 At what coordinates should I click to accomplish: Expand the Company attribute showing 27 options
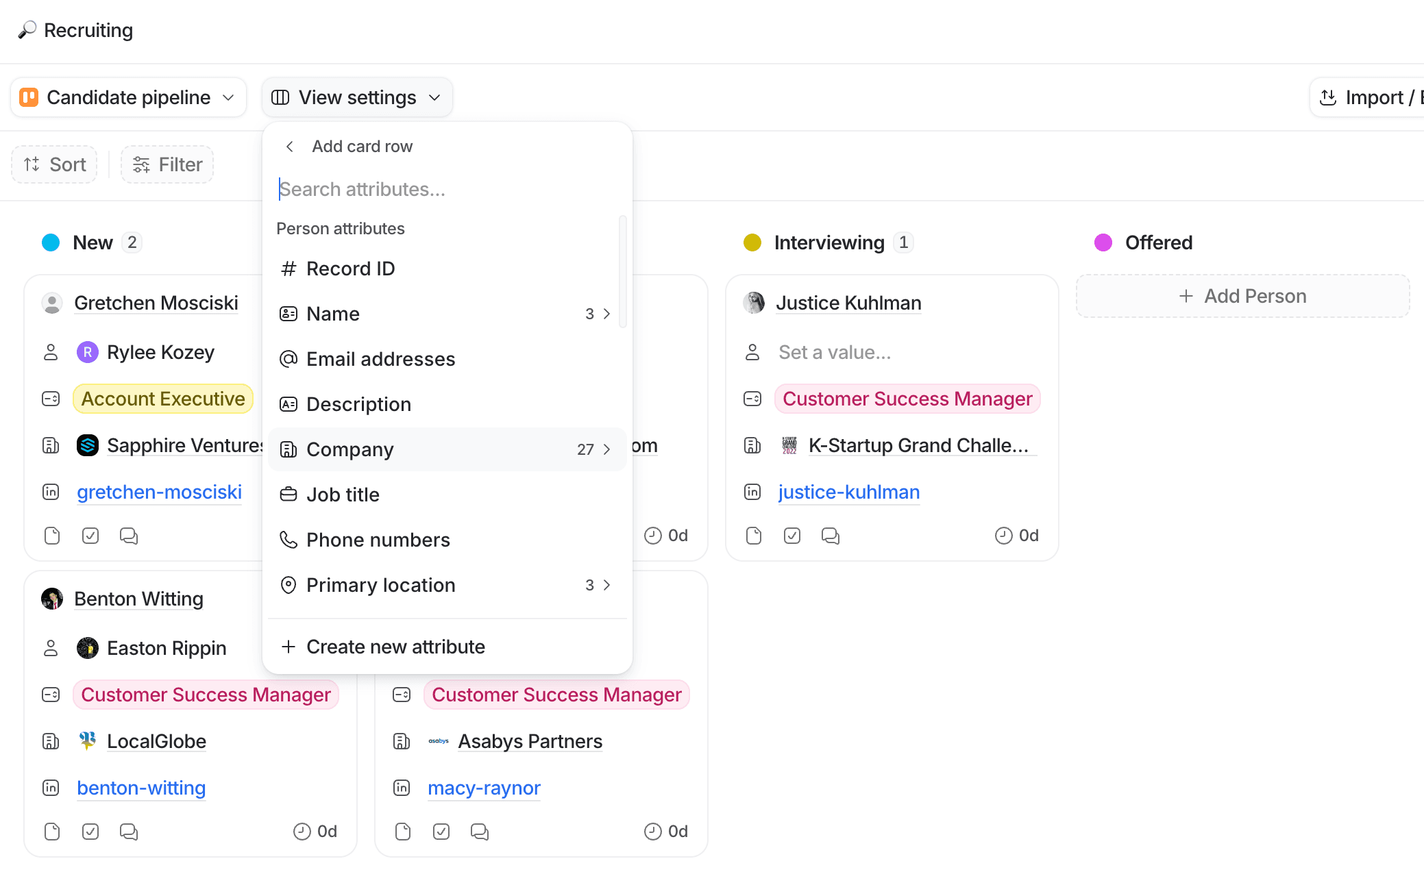click(606, 449)
